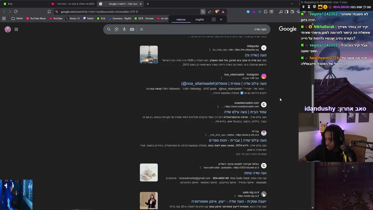Click the magnifier icon in the Google search box
Screen dimensions: 373x210
(x=109, y=29)
